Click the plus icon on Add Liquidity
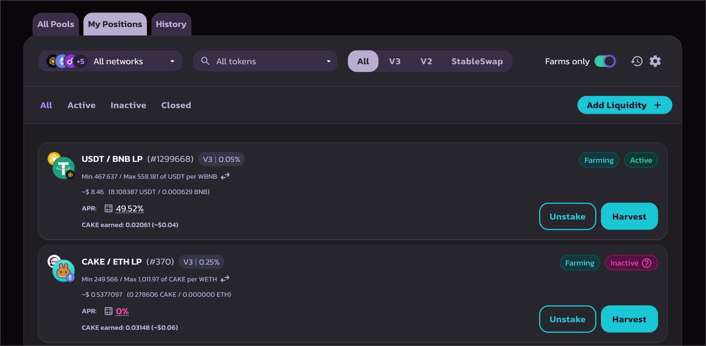 coord(658,105)
